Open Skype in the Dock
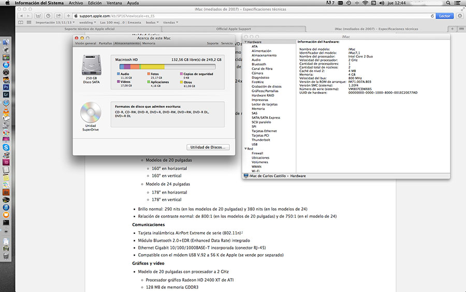 point(6,147)
